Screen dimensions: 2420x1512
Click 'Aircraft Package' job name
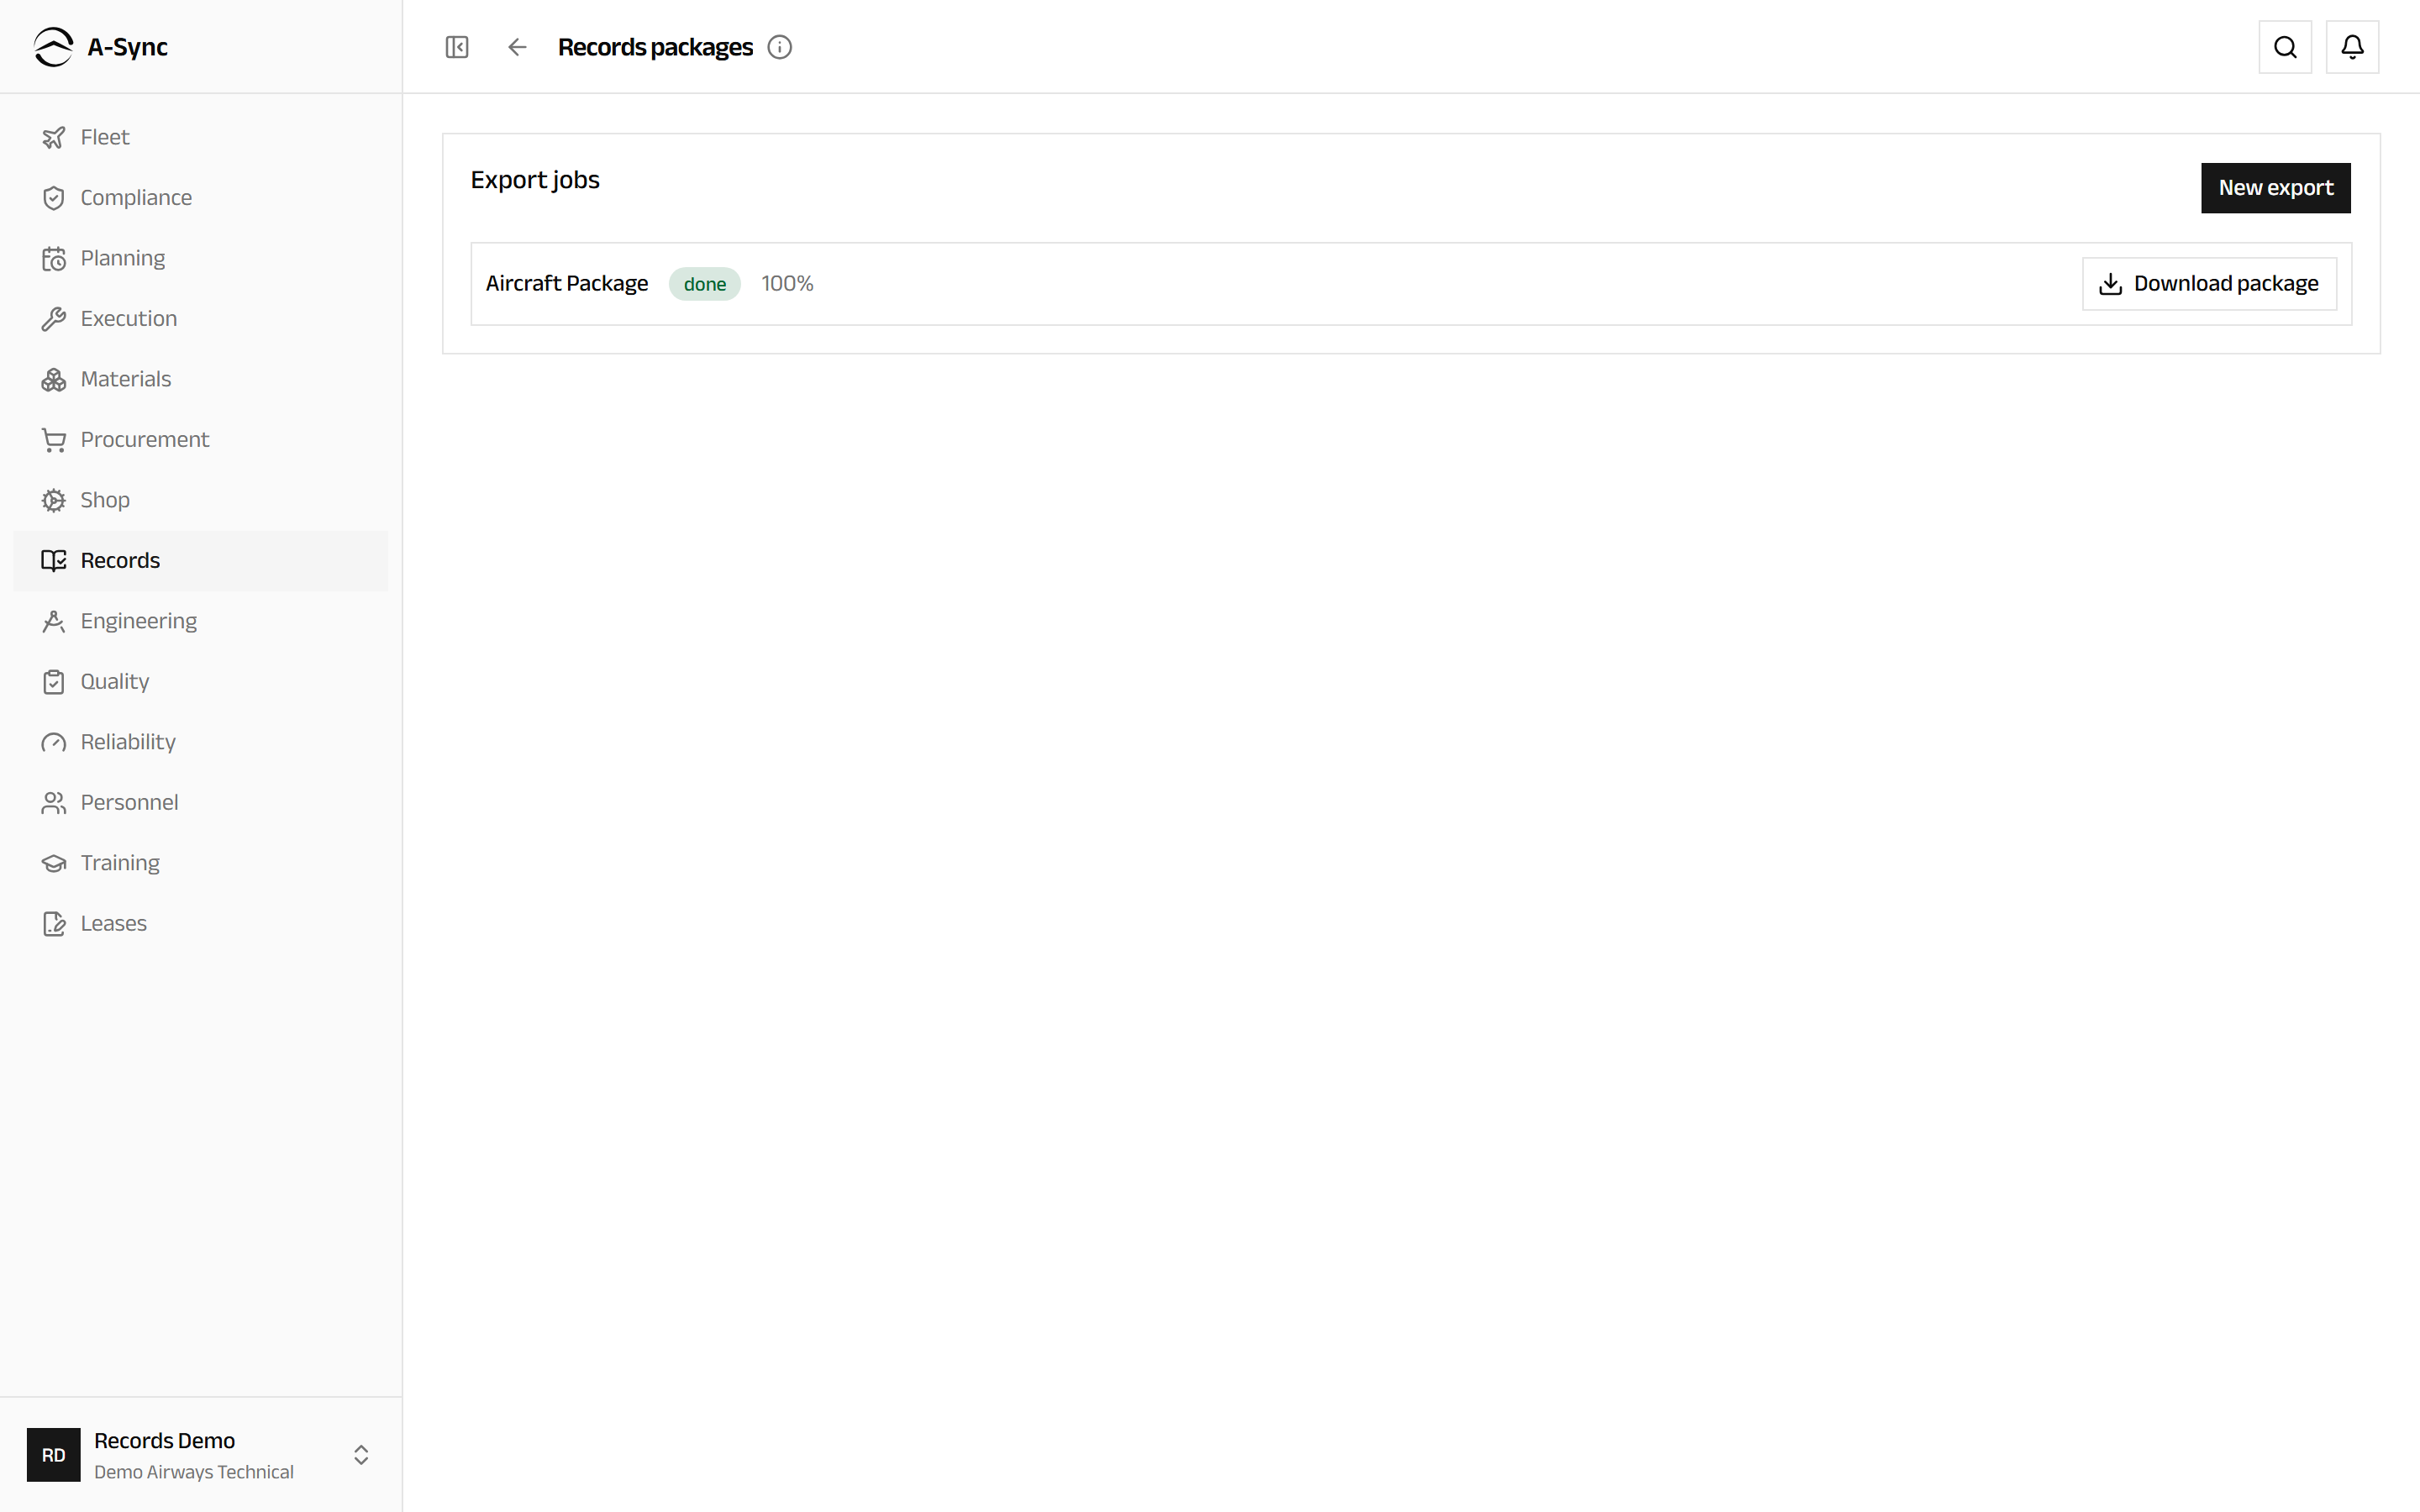click(x=567, y=284)
